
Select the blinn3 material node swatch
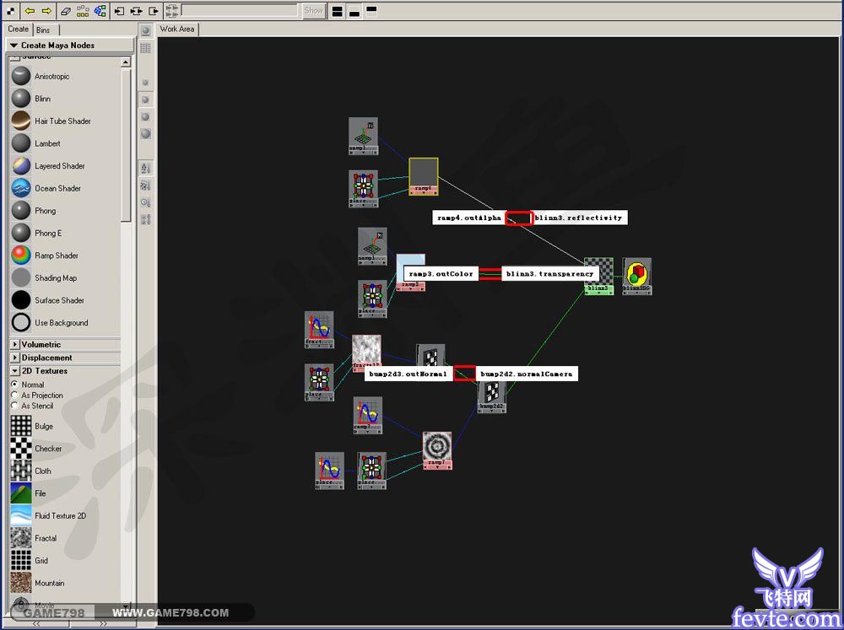[x=598, y=272]
